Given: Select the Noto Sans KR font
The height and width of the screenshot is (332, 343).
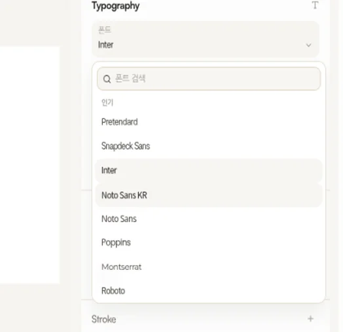Looking at the screenshot, I should pyautogui.click(x=209, y=195).
